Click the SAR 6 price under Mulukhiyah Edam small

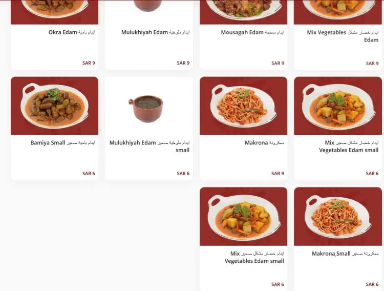pyautogui.click(x=183, y=173)
